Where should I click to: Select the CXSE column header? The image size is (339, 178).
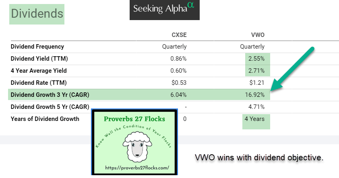point(179,35)
